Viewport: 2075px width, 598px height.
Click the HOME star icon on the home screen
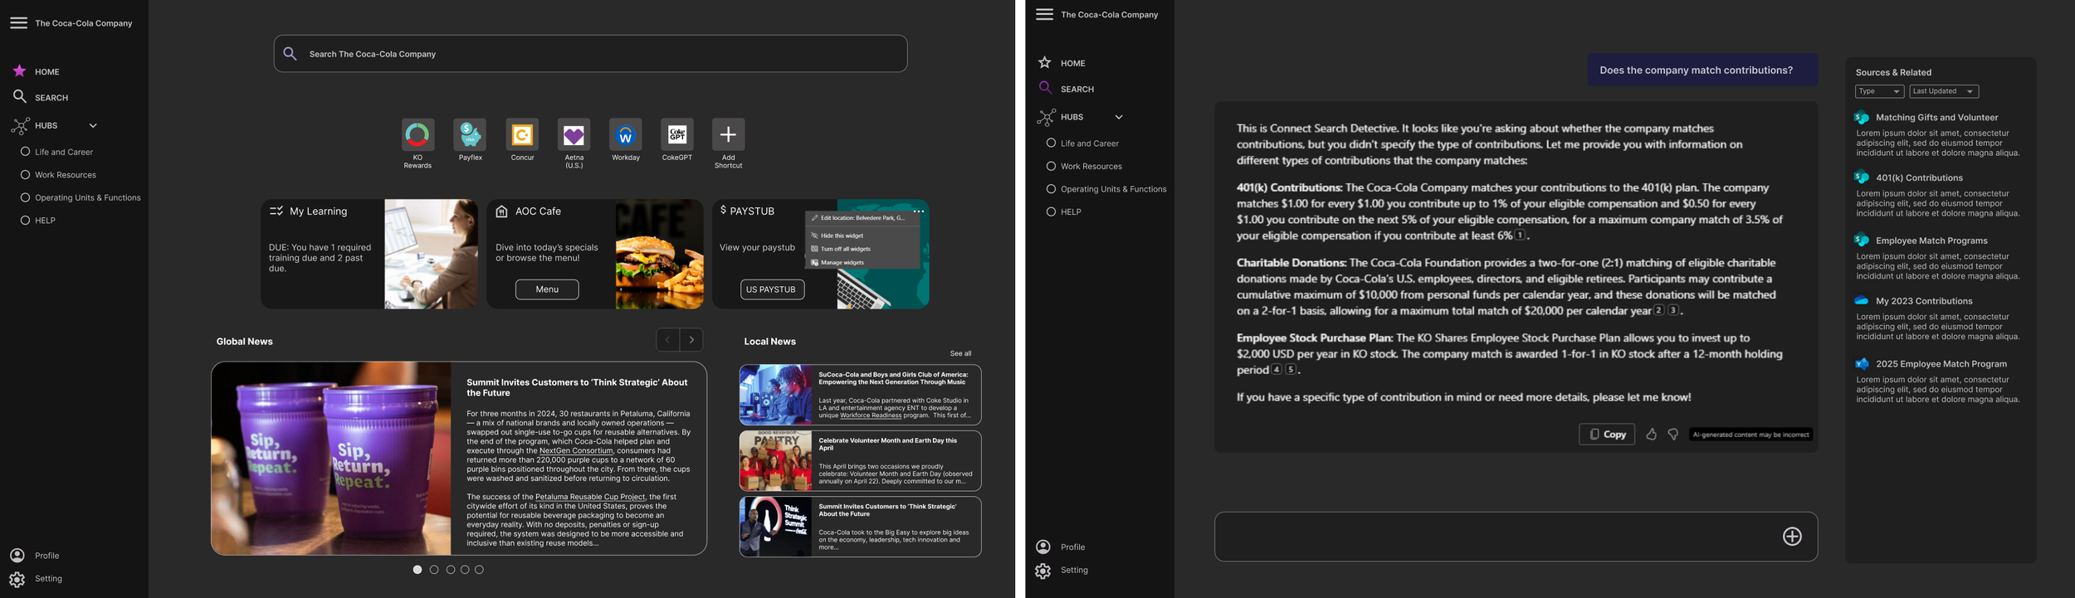point(19,71)
